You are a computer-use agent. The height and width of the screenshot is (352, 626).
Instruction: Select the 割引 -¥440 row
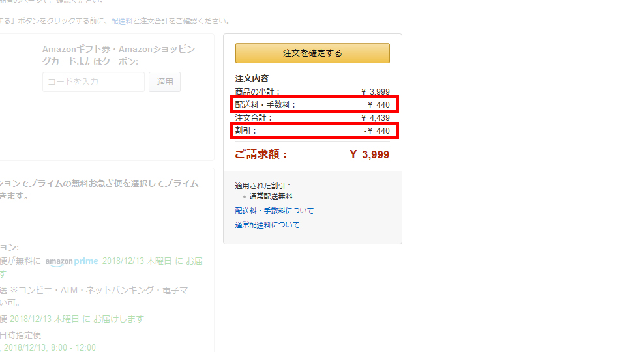[314, 130]
